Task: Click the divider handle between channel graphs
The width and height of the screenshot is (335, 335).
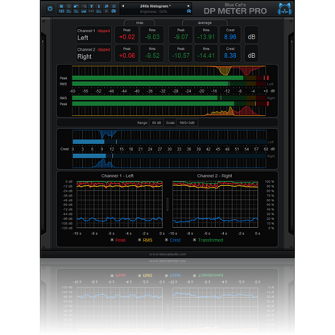Action: click(167, 205)
